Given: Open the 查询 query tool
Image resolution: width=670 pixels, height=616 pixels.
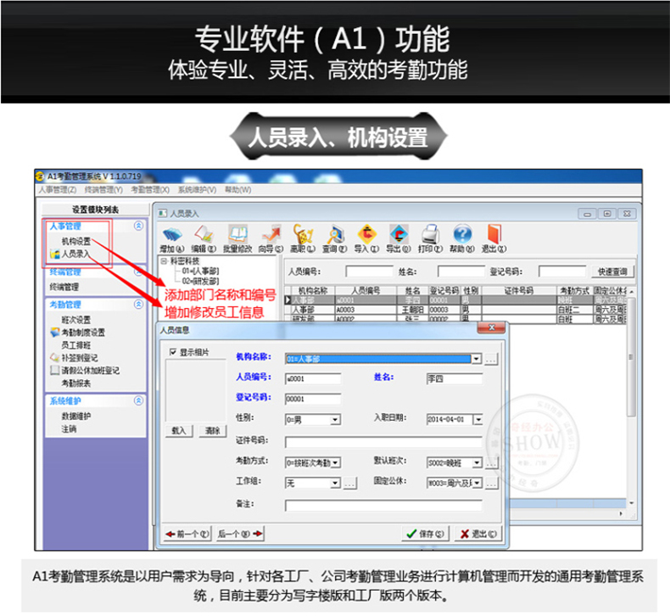Looking at the screenshot, I should 334,238.
